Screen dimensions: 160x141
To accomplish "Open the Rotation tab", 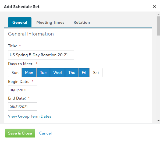I will click(82, 22).
